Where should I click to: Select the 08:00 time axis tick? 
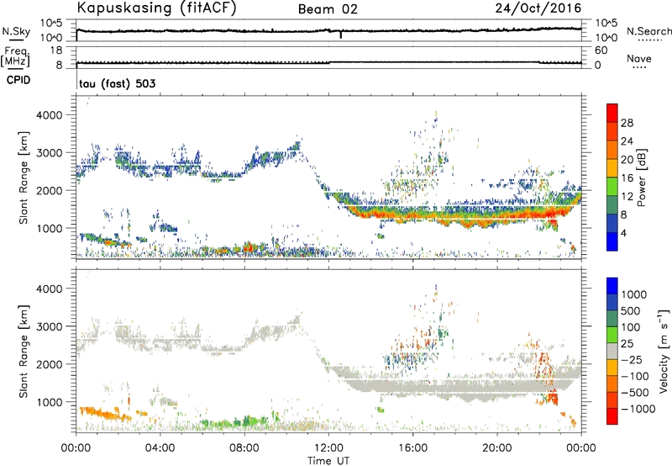(244, 448)
